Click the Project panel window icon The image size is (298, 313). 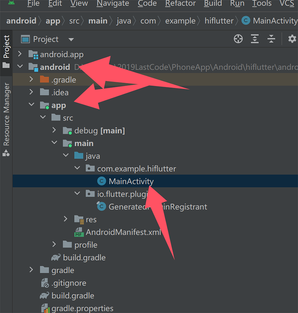click(25, 39)
